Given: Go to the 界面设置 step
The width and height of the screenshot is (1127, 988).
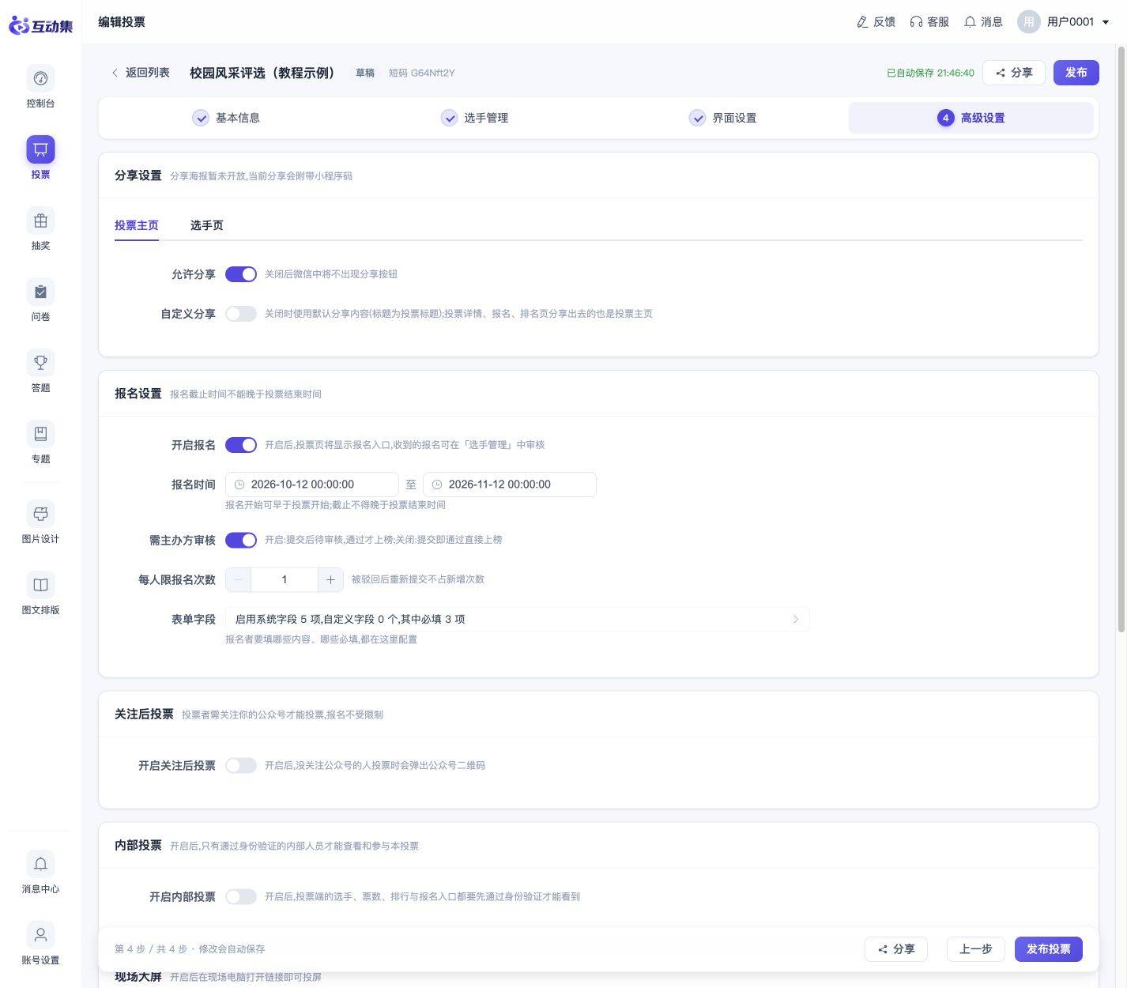Looking at the screenshot, I should click(723, 118).
